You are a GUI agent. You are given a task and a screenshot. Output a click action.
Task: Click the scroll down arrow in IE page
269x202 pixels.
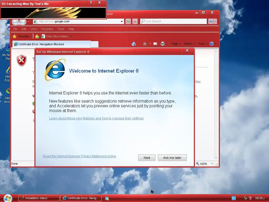point(216,158)
